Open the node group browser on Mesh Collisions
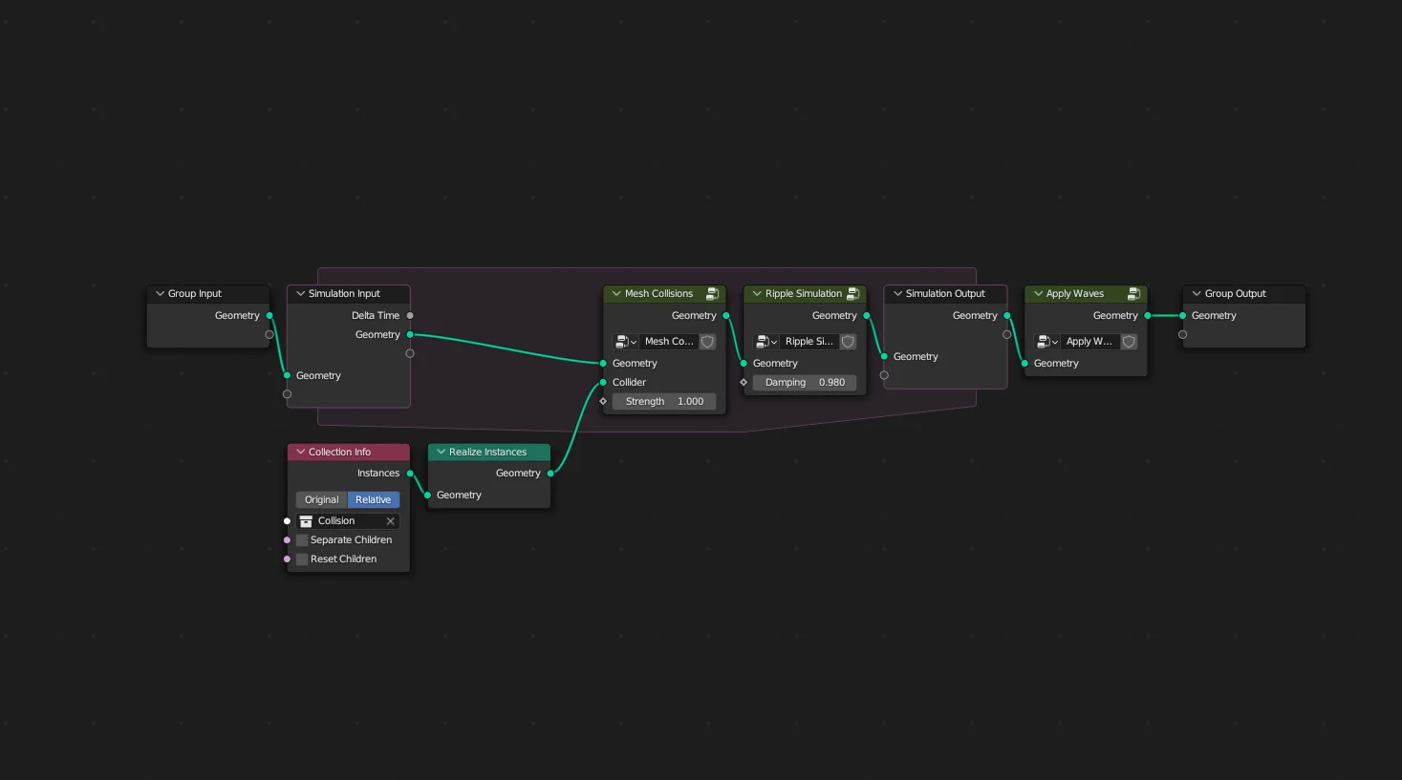Screen dimensions: 1402x780 [626, 341]
